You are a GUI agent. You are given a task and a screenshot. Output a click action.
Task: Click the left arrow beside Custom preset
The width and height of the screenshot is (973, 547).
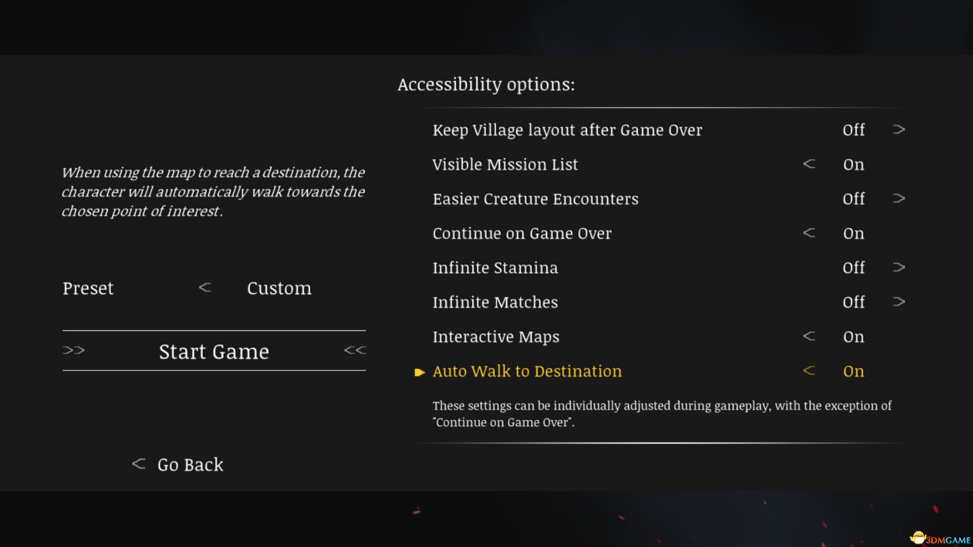click(205, 288)
